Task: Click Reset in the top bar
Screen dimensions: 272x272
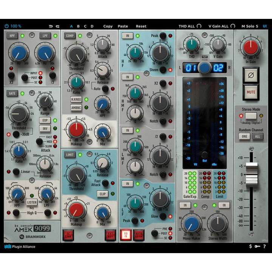Action: pyautogui.click(x=141, y=26)
